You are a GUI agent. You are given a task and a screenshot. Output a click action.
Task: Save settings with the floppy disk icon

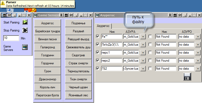tap(187, 77)
